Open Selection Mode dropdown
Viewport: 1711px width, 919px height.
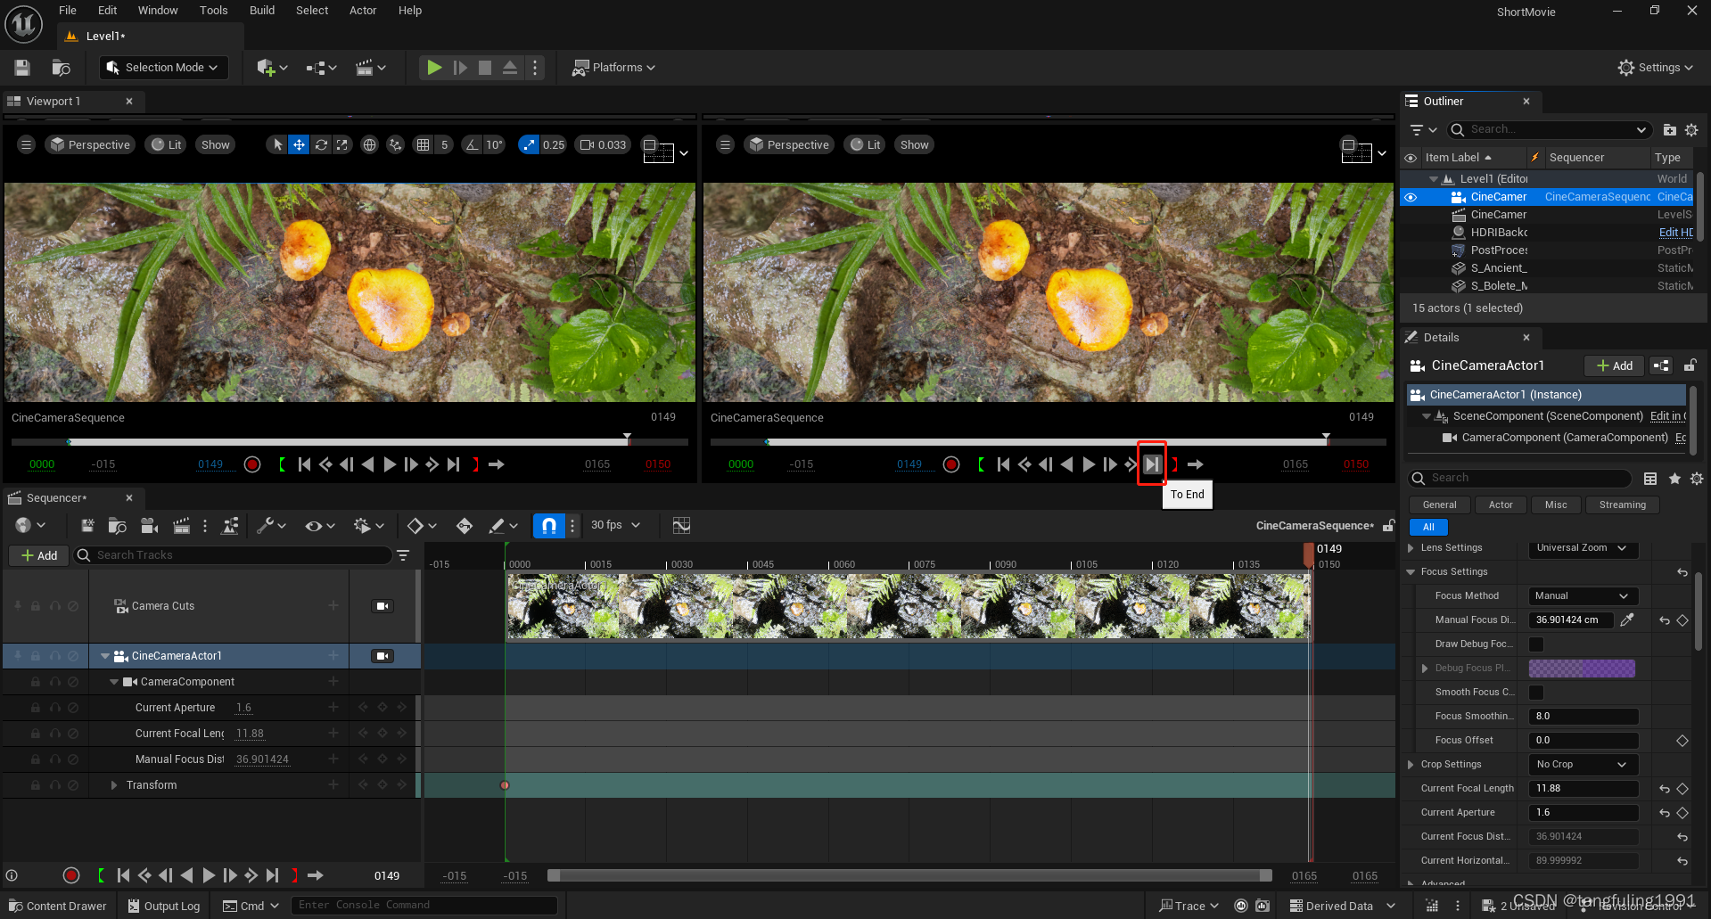point(164,68)
